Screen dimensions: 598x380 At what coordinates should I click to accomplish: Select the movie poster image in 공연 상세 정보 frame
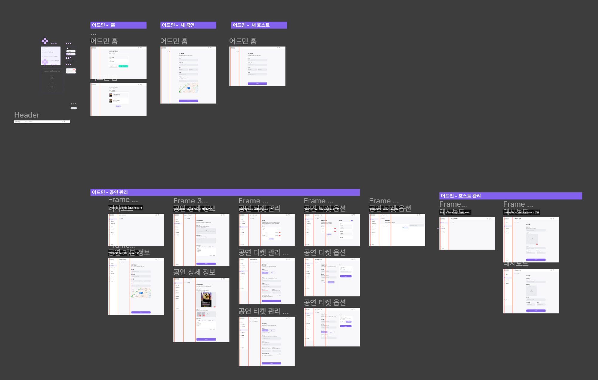[x=206, y=299]
